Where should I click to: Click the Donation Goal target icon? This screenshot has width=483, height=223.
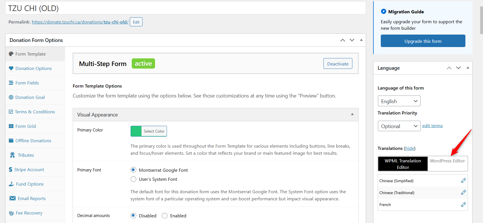(11, 97)
